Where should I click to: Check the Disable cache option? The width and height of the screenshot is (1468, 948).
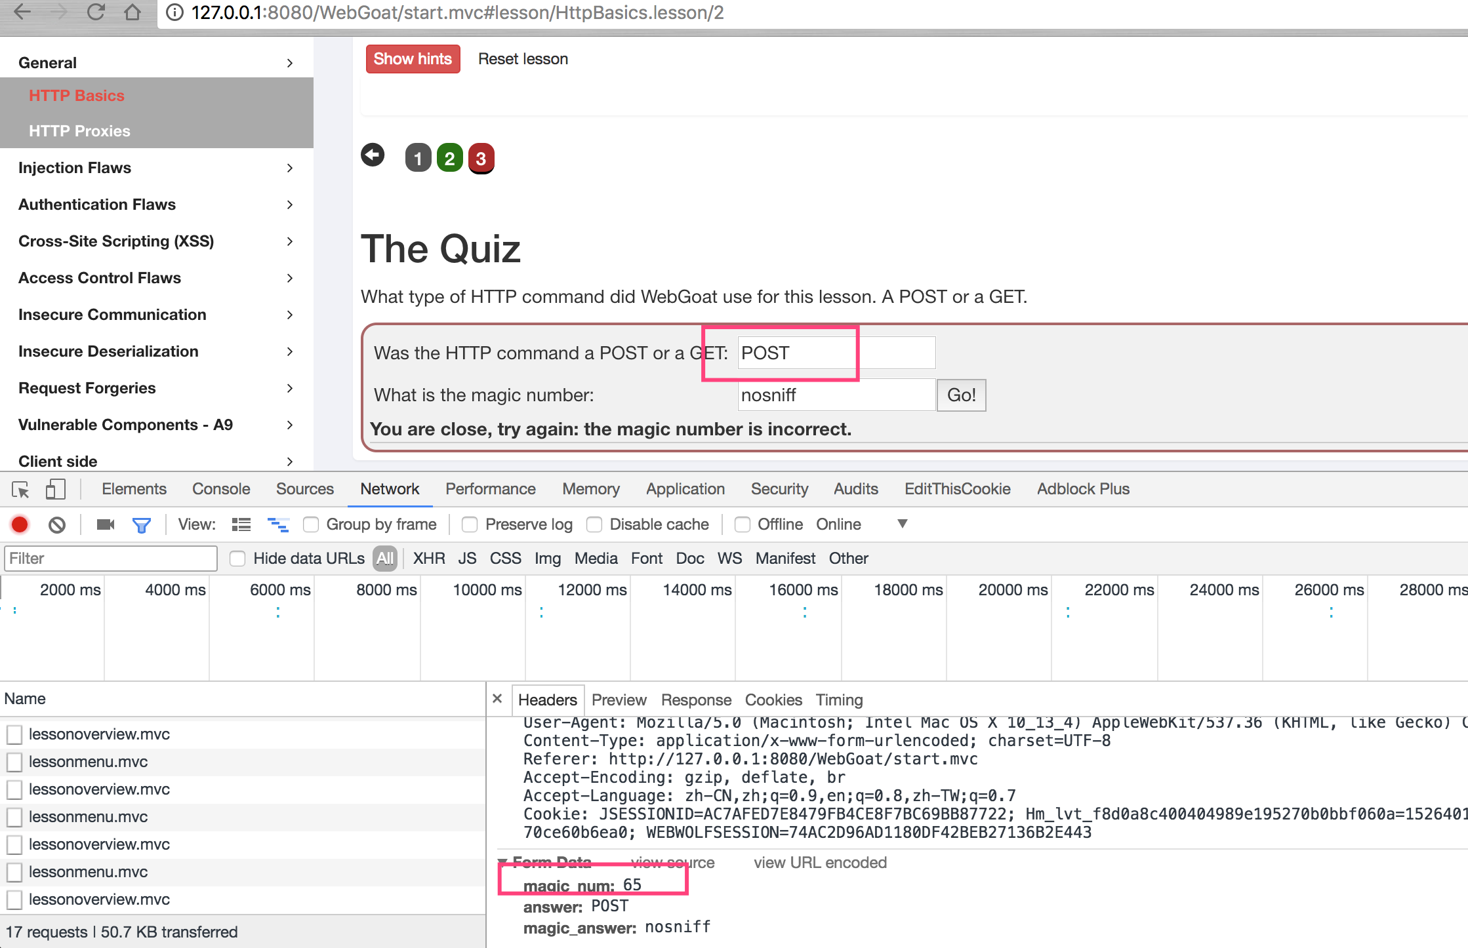click(x=594, y=524)
